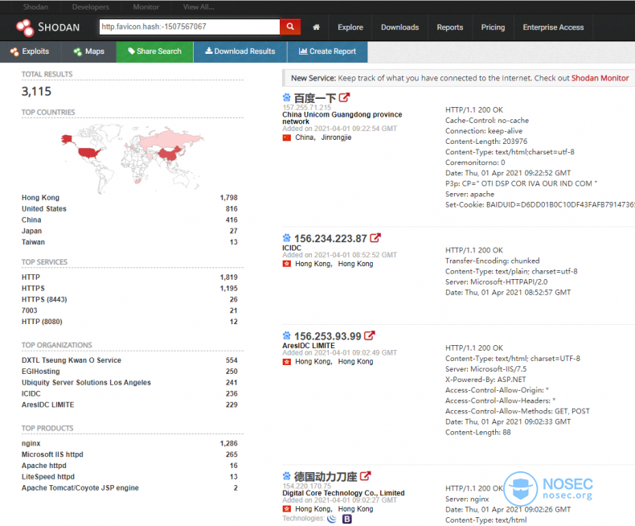Click the Bootstrap B technology icon

pos(347,519)
